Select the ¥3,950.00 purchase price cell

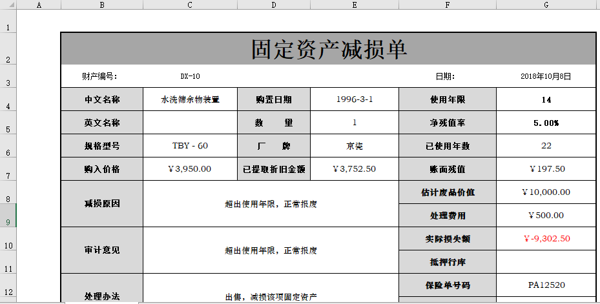[190, 169]
